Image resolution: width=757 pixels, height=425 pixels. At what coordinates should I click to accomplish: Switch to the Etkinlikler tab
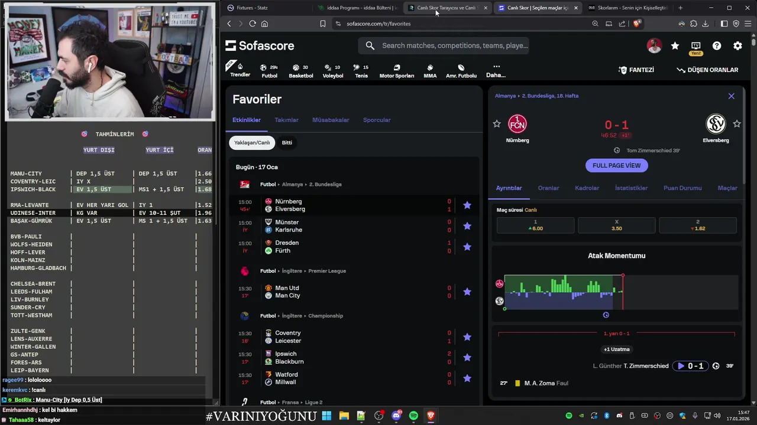coord(247,120)
